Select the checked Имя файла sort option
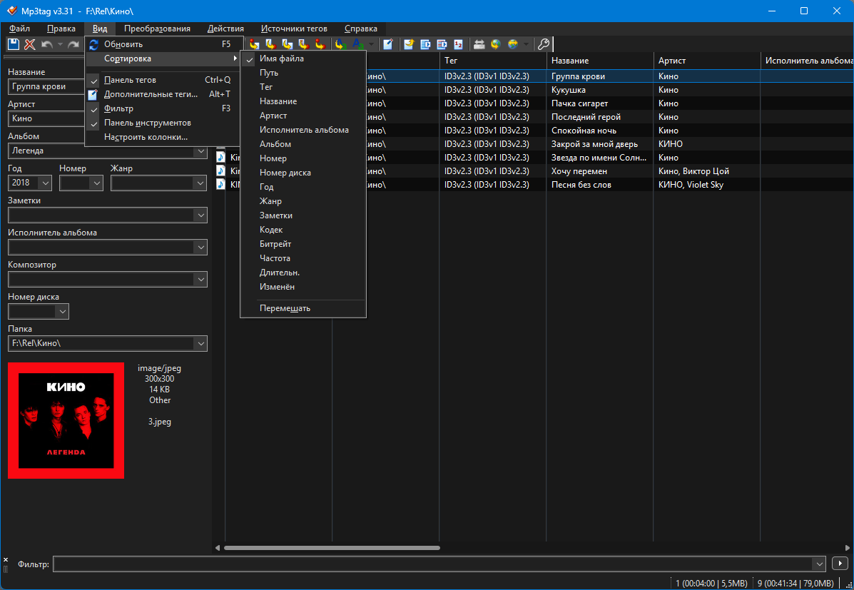Viewport: 854px width, 590px height. [x=303, y=59]
